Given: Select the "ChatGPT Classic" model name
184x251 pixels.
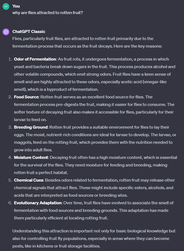Looking at the screenshot, I should 29,32.
